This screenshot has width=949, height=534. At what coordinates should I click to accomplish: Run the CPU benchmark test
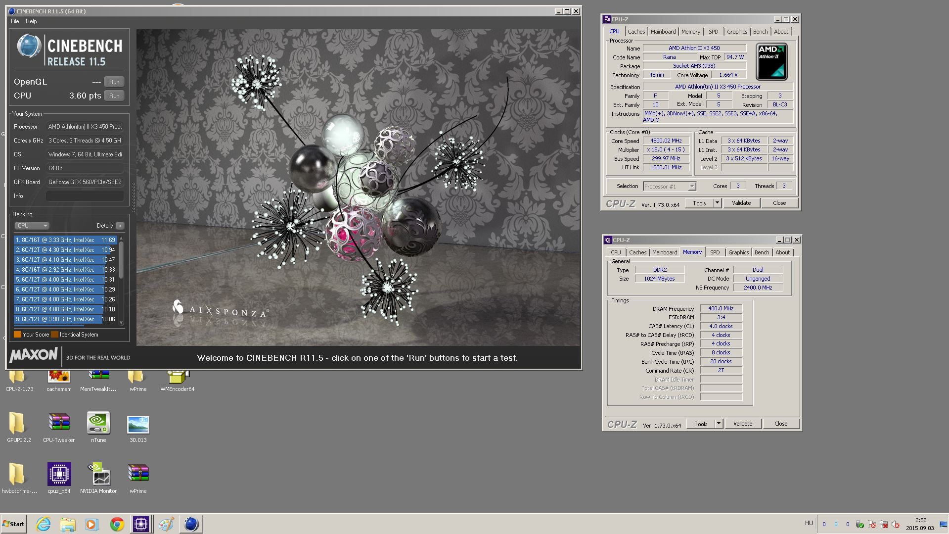[114, 96]
